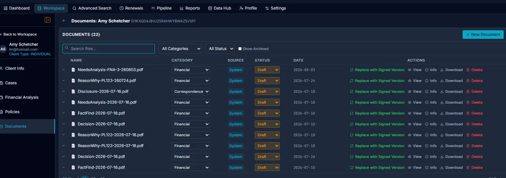Expand the NeedsAnalysis-FNA-3-260803.pdf row chevron
The height and width of the screenshot is (178, 506).
(64, 70)
